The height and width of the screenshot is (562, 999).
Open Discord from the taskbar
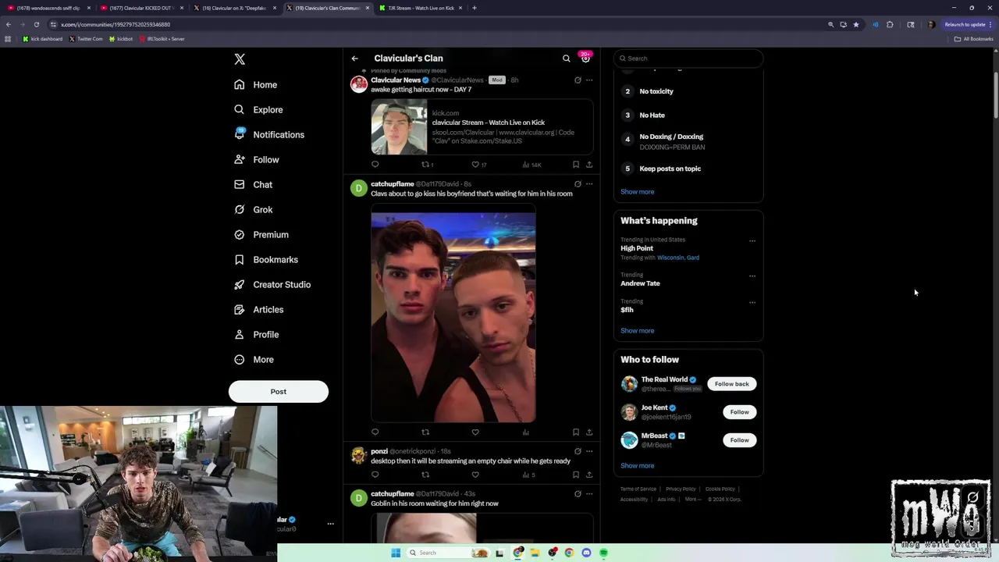pos(586,553)
